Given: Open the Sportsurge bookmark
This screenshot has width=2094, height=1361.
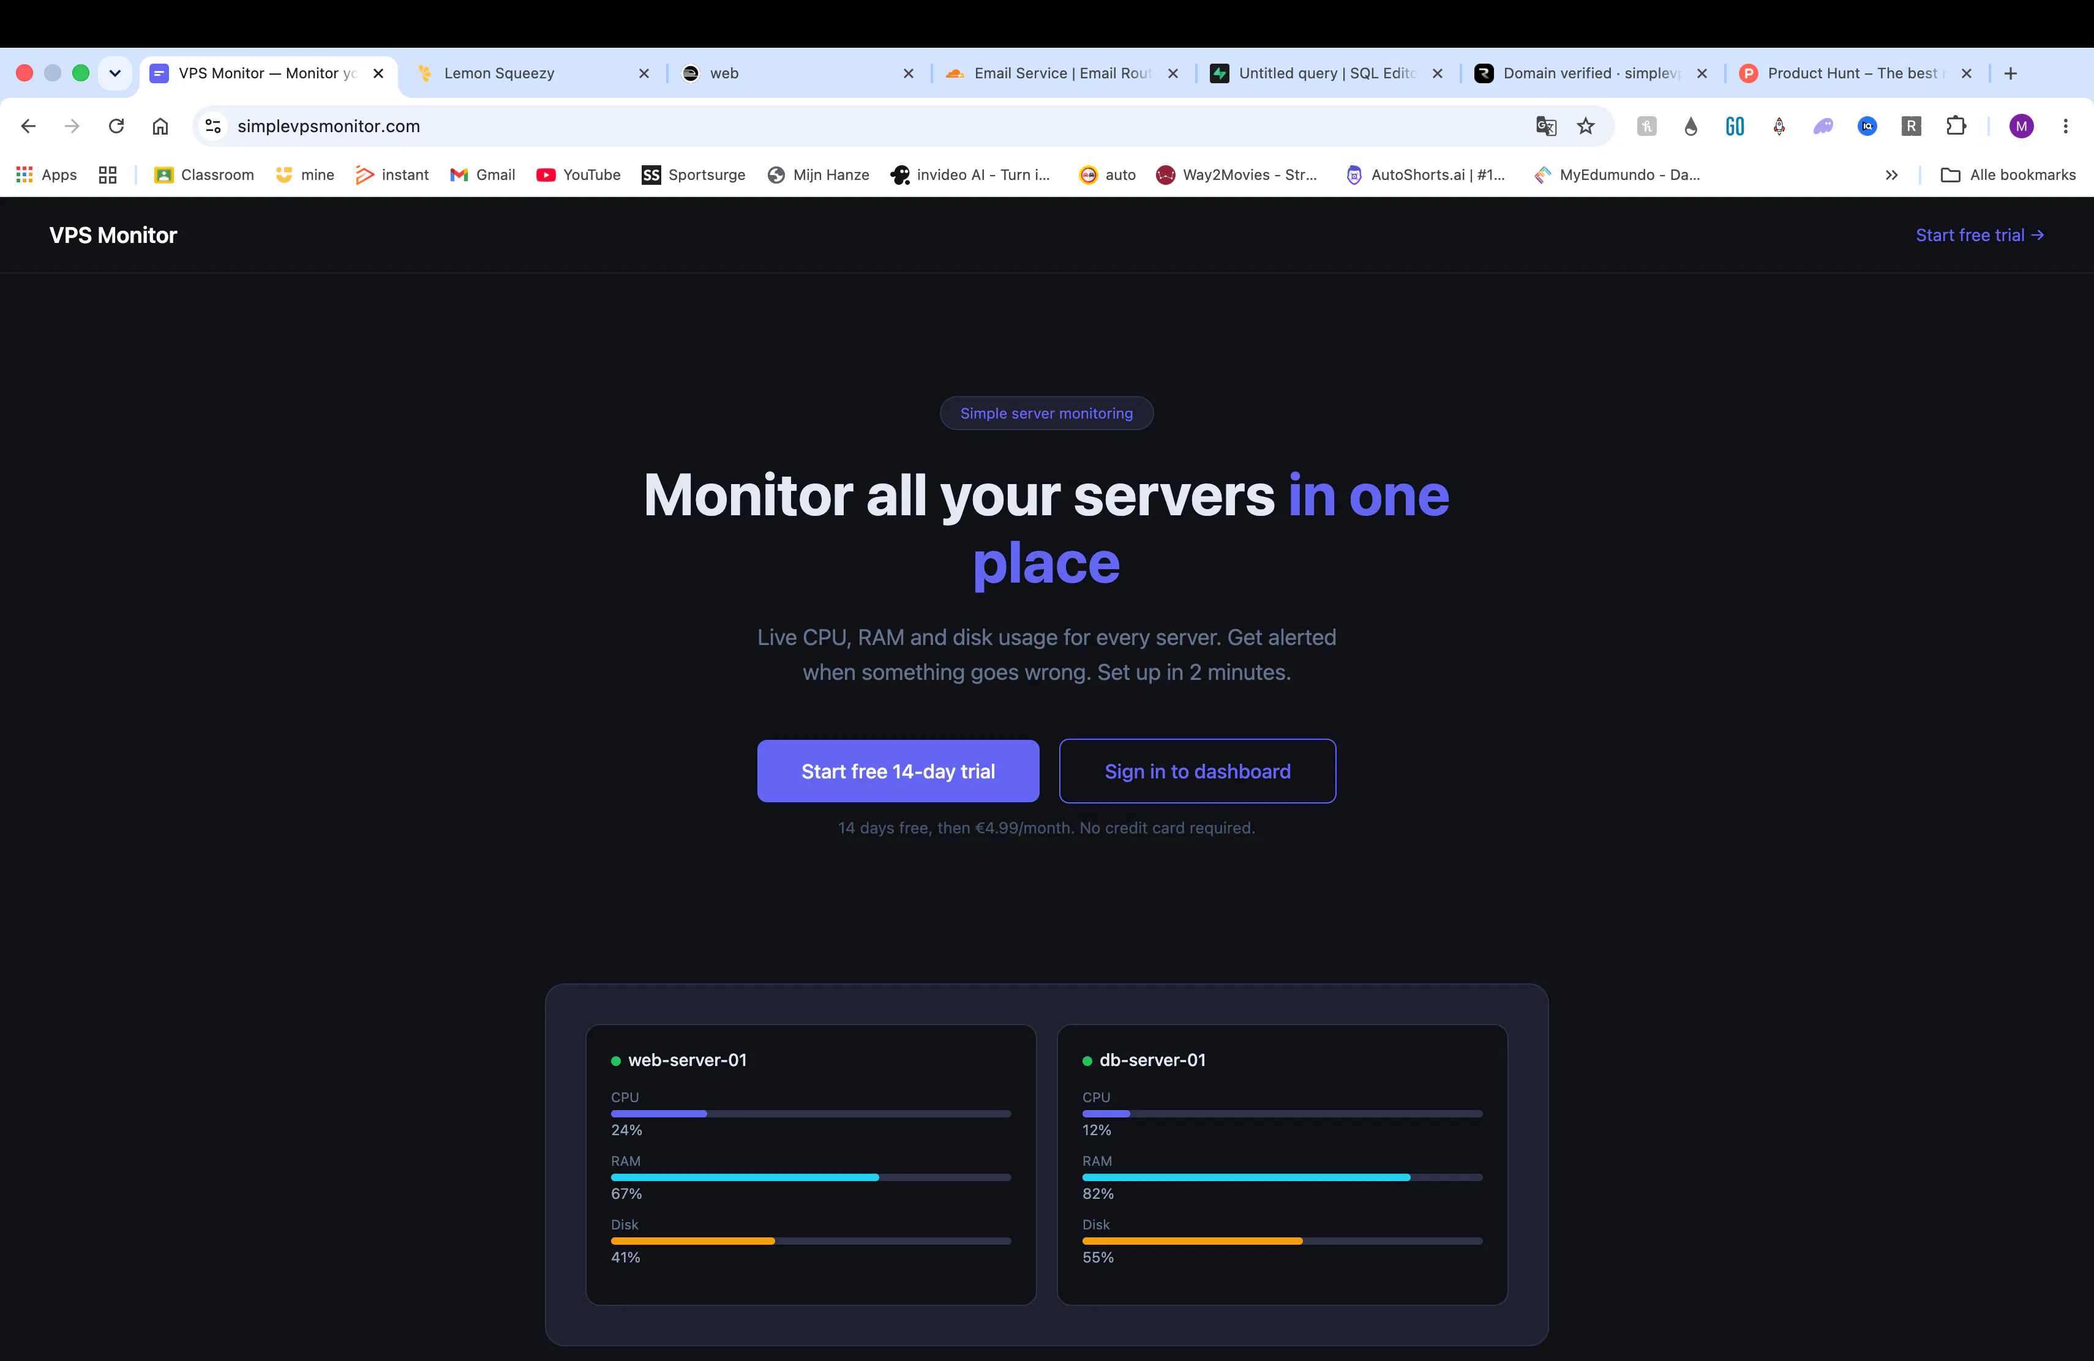Looking at the screenshot, I should click(x=693, y=175).
